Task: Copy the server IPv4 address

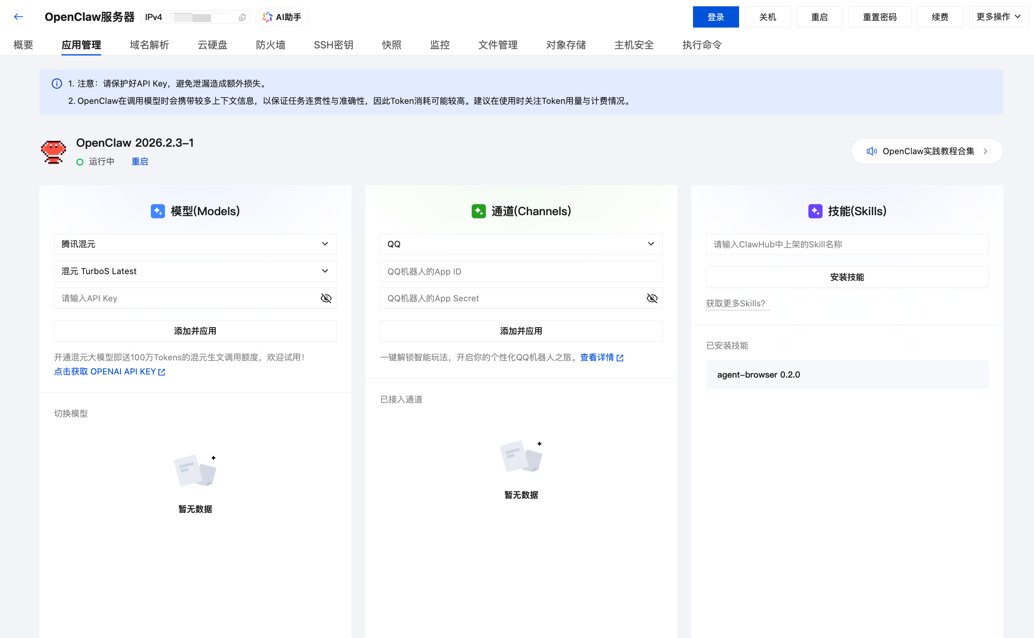Action: coord(242,17)
